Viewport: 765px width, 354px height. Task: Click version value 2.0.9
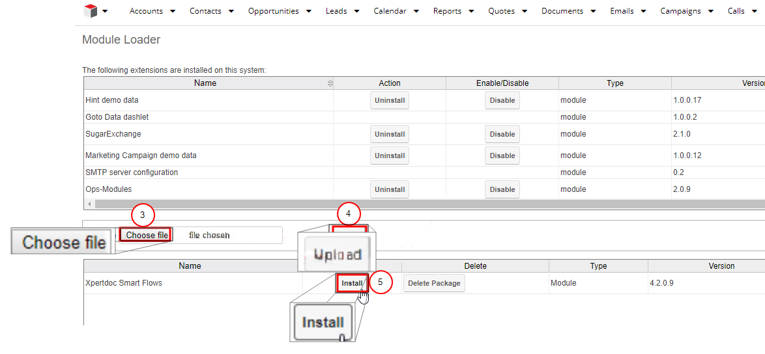[682, 189]
